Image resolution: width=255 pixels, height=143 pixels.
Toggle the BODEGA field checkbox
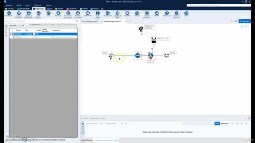click(14, 34)
